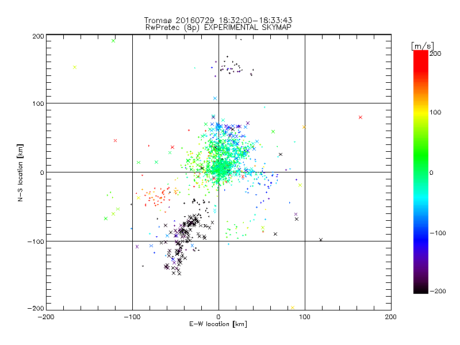The height and width of the screenshot is (345, 460).
Task: Select the orange X marker at the 100 km line
Action: tap(304, 127)
